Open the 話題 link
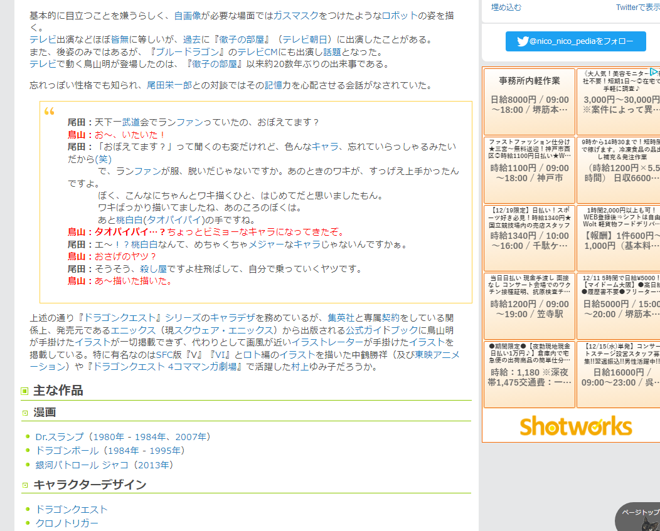This screenshot has height=531, width=660. click(x=332, y=52)
